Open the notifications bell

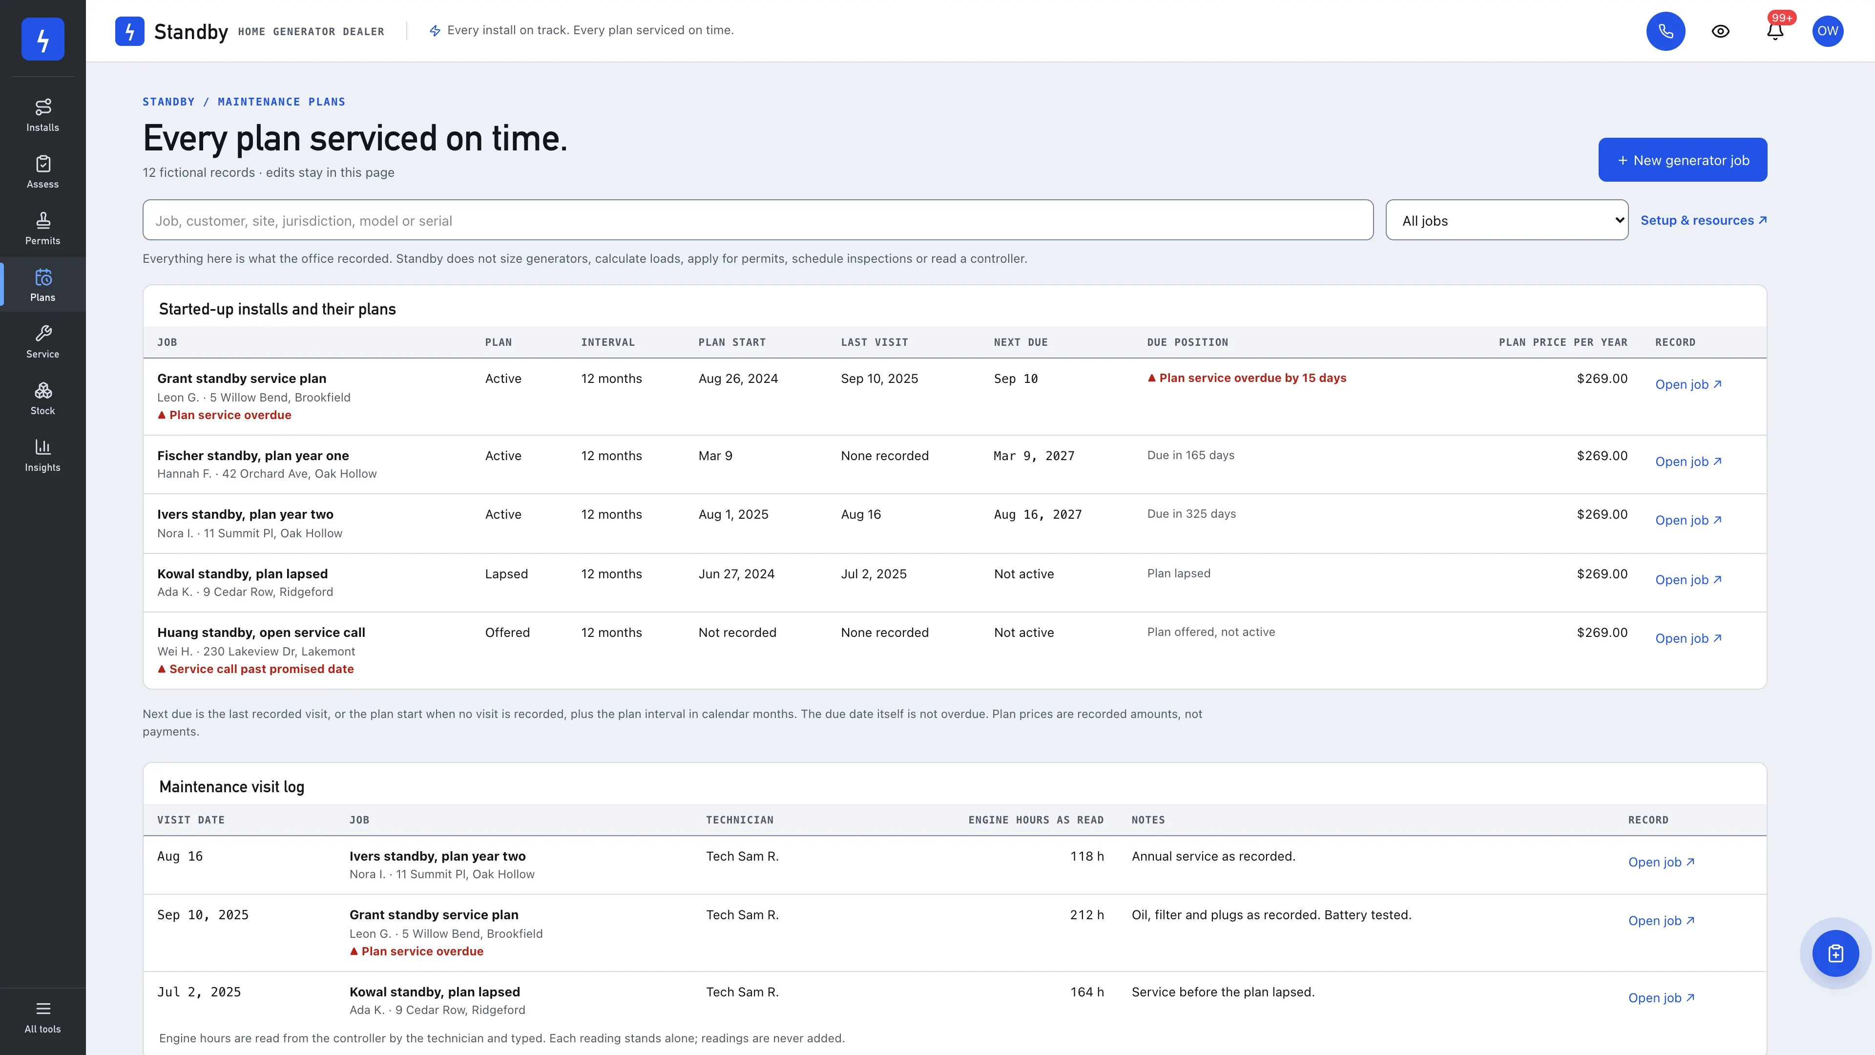pos(1774,31)
